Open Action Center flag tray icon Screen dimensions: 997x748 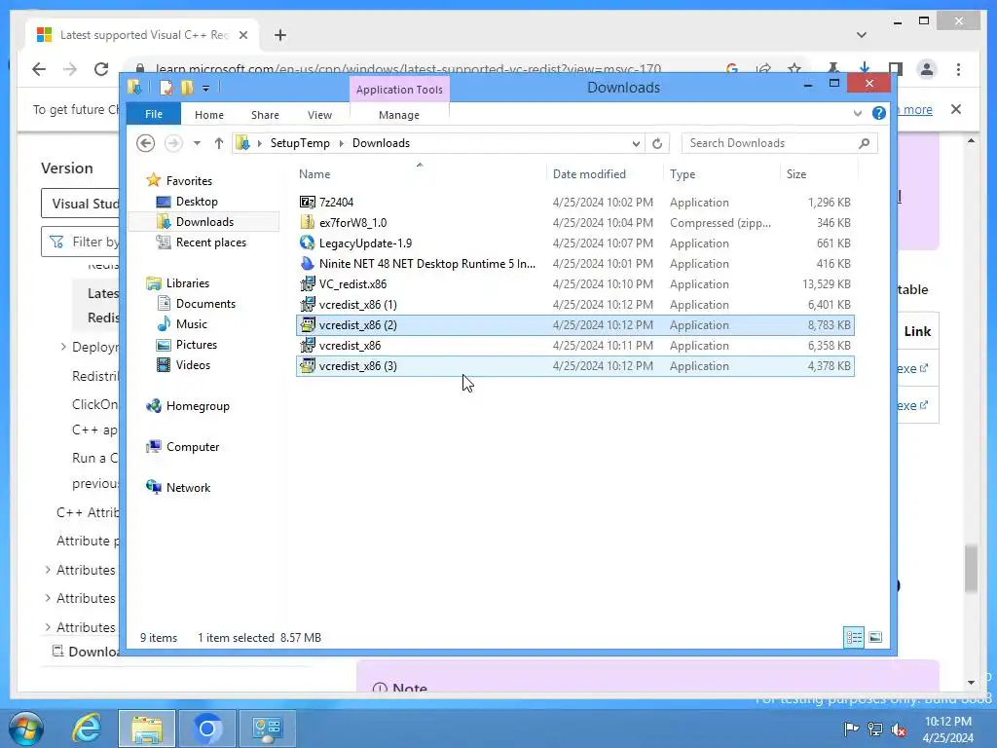[x=850, y=729]
